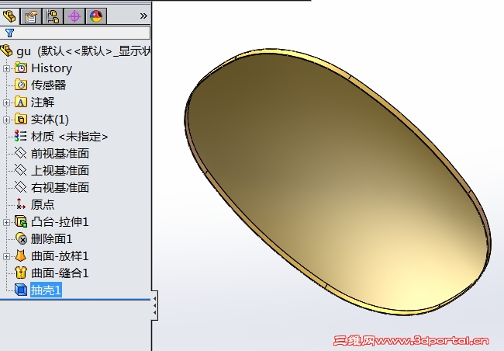The width and height of the screenshot is (504, 351).
Task: Select the 注解 tree item
Action: pos(43,103)
